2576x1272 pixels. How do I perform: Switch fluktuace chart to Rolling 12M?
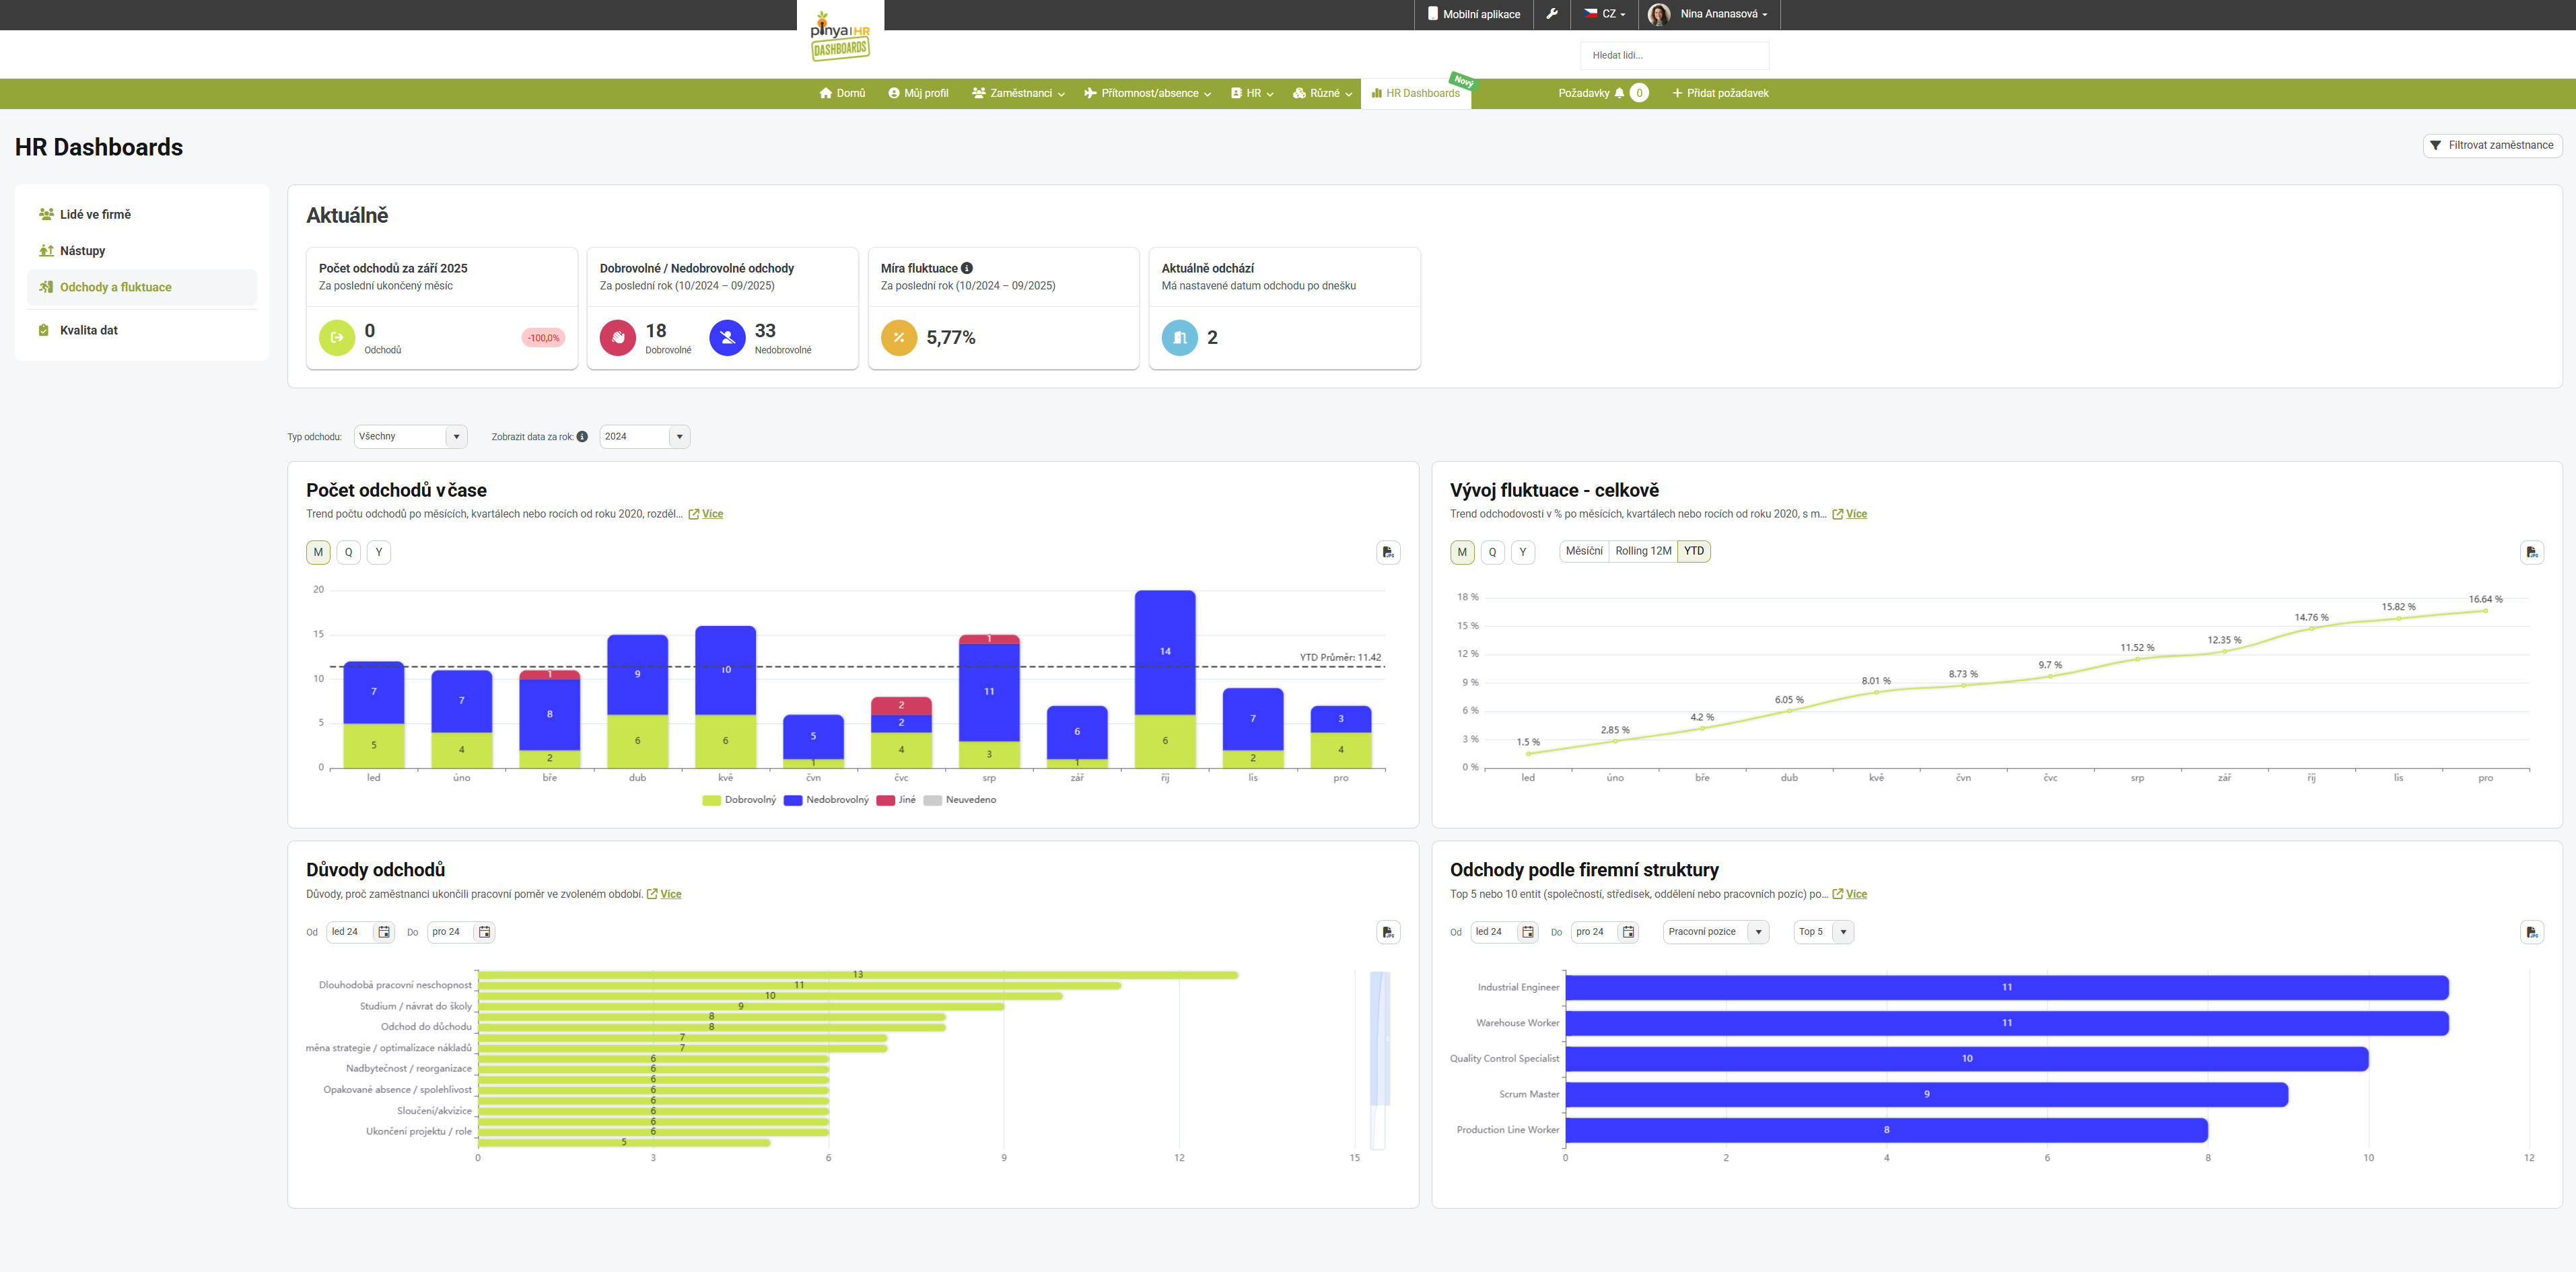1643,551
